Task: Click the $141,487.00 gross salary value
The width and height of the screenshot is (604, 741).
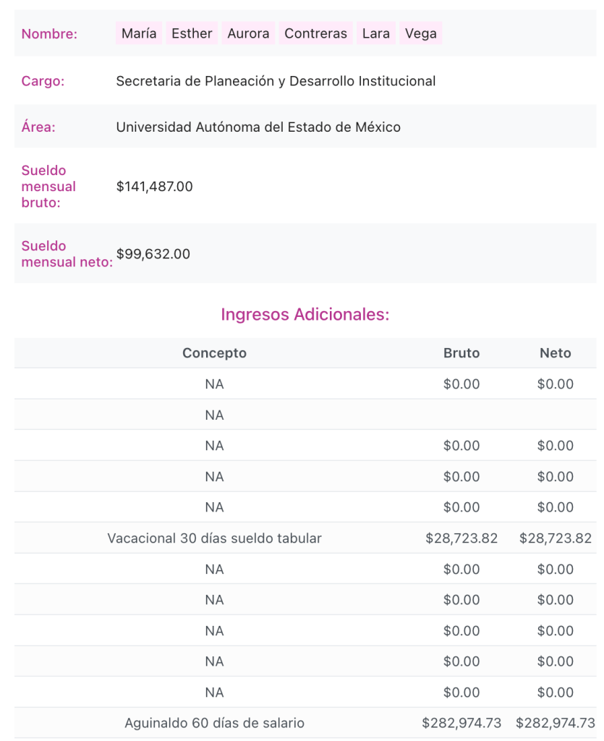Action: tap(154, 187)
